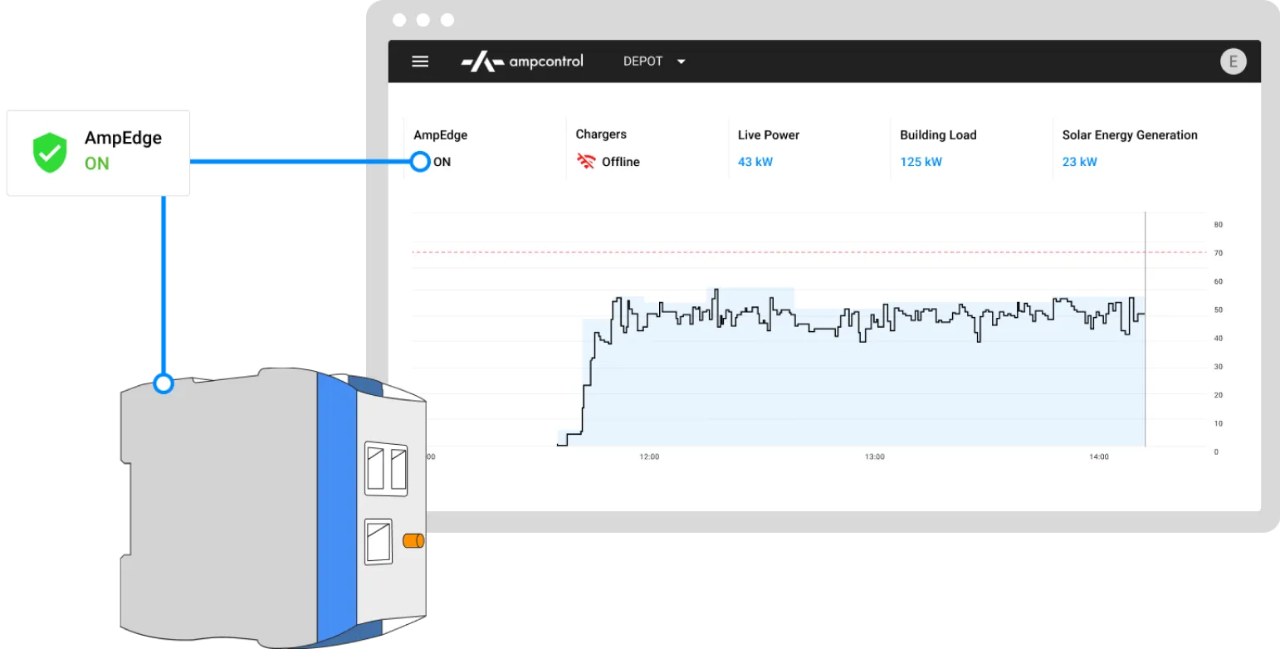
Task: Select the 23 kW Solar Energy value
Action: [x=1079, y=162]
